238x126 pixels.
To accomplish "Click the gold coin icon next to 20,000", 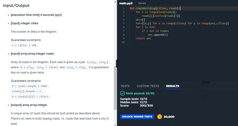I will [160, 117].
